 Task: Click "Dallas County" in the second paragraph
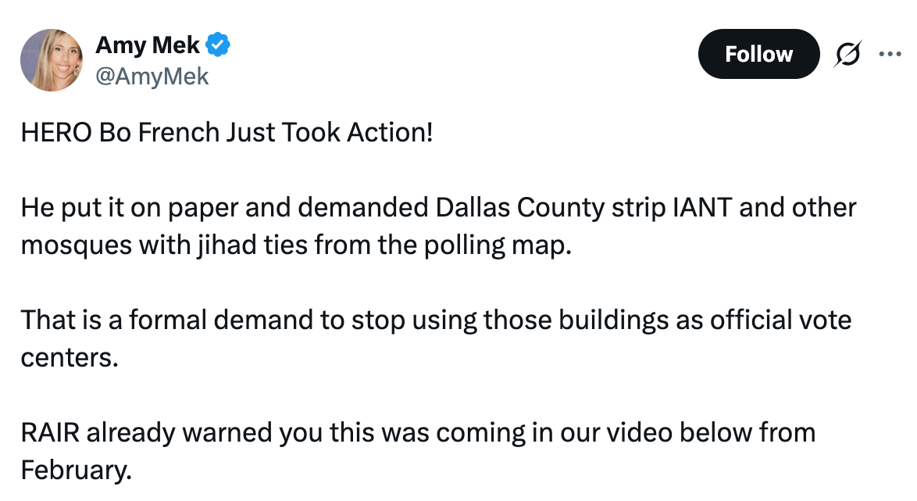point(520,207)
